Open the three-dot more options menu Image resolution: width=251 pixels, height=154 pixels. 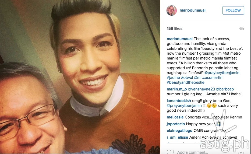241,153
